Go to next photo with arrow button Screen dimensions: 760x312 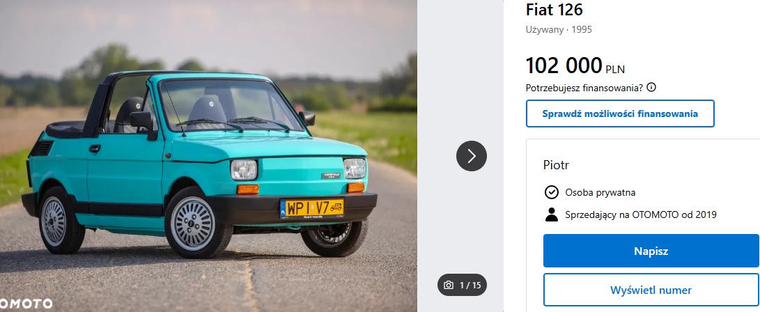[x=471, y=155]
